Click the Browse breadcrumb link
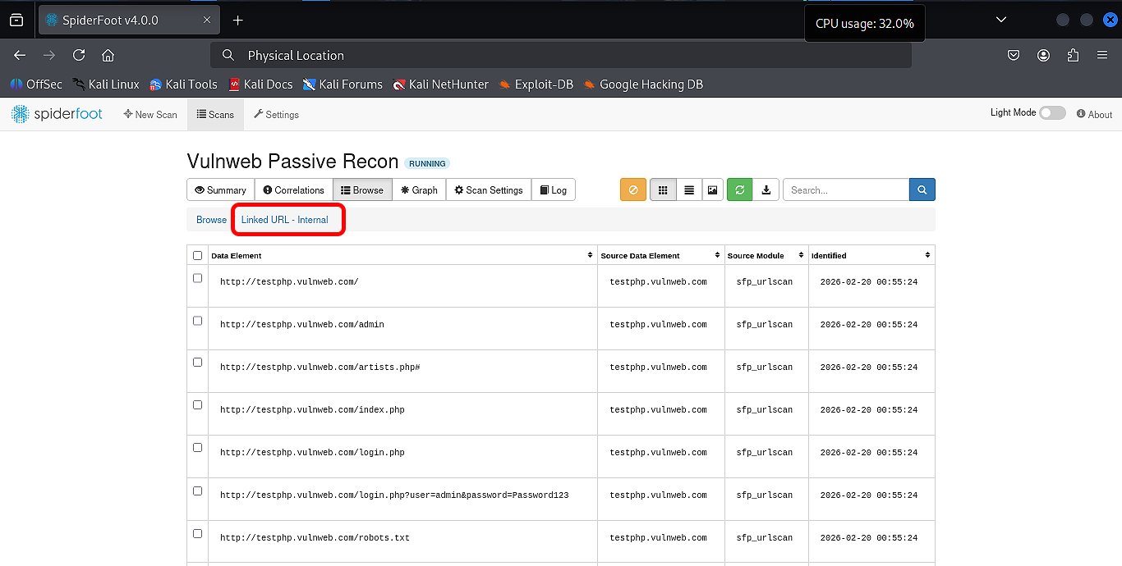Viewport: 1122px width, 566px height. [211, 220]
